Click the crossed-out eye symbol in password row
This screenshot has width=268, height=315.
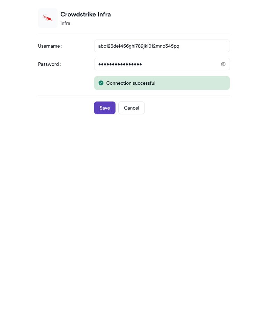(223, 64)
